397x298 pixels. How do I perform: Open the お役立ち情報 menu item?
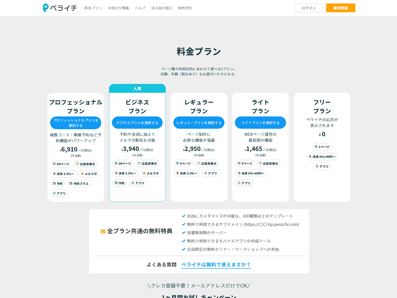[x=118, y=8]
